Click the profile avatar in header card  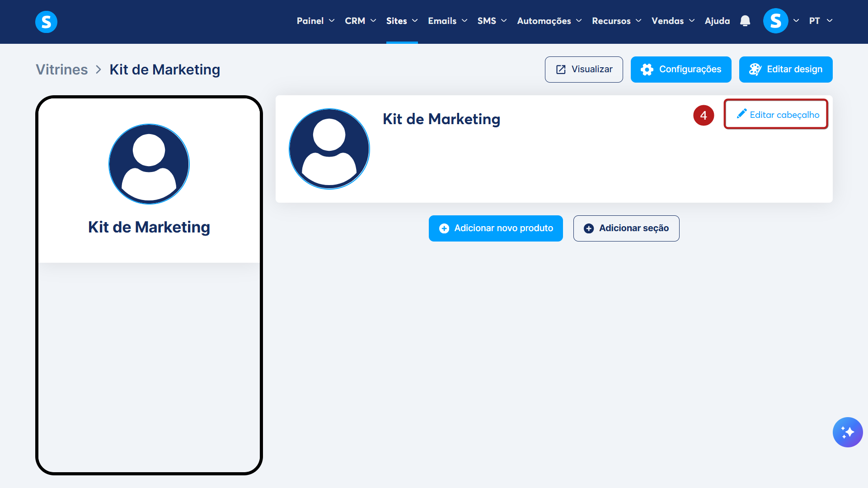point(329,149)
